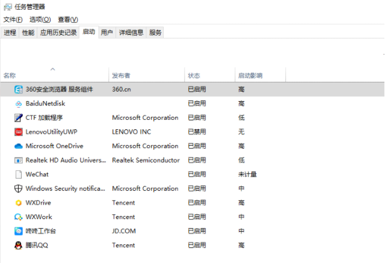The width and height of the screenshot is (385, 263).
Task: Select the Windows Security notifica... name
Action: click(66, 188)
